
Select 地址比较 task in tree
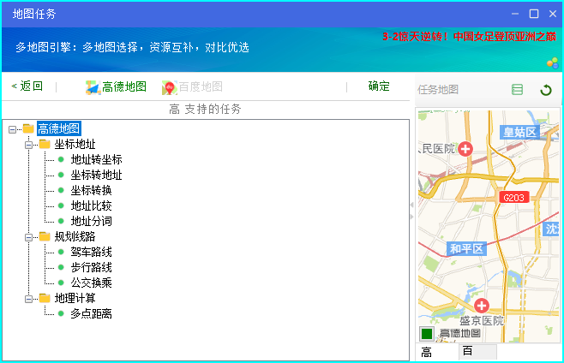click(x=91, y=206)
